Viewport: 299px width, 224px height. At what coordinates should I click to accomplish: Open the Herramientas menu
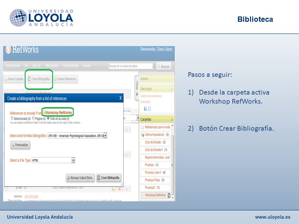point(71,66)
